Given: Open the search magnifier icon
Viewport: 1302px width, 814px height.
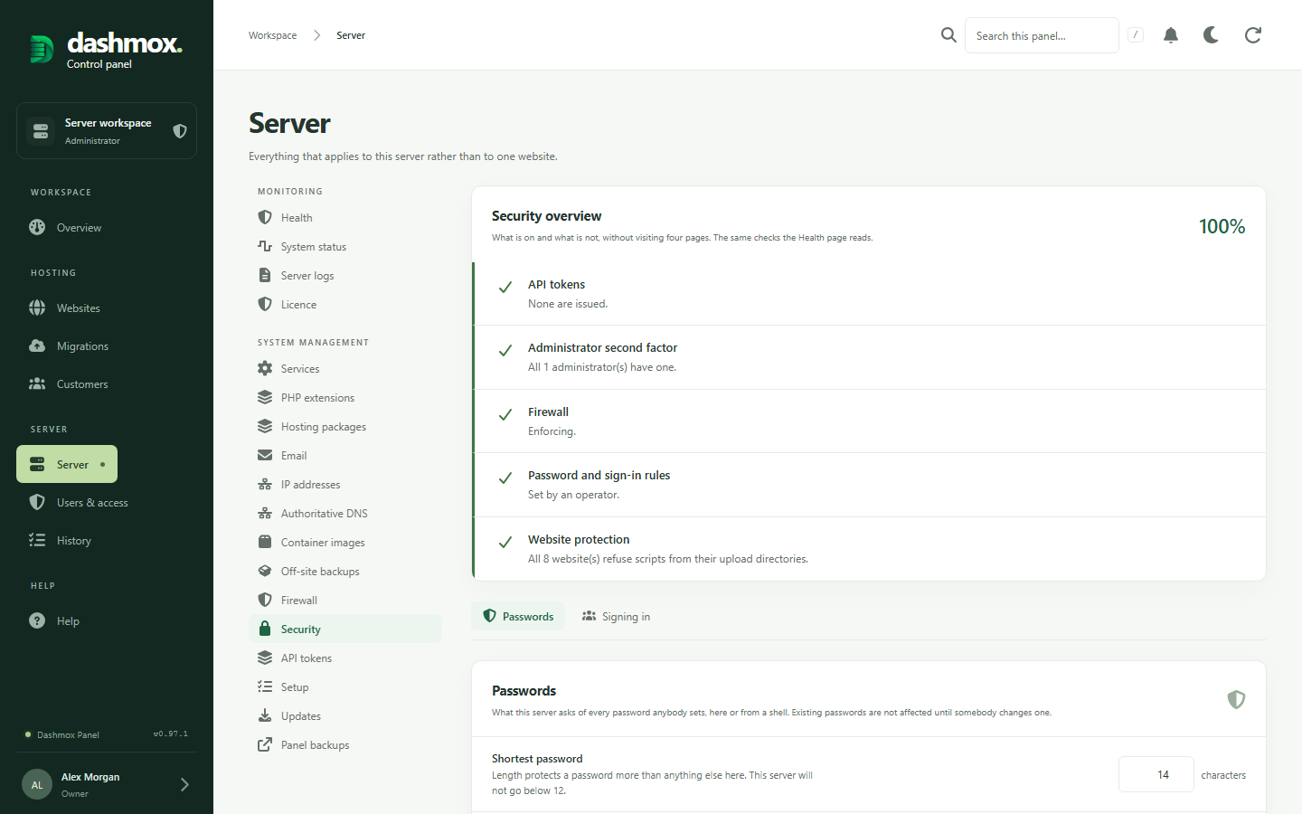Looking at the screenshot, I should (948, 35).
